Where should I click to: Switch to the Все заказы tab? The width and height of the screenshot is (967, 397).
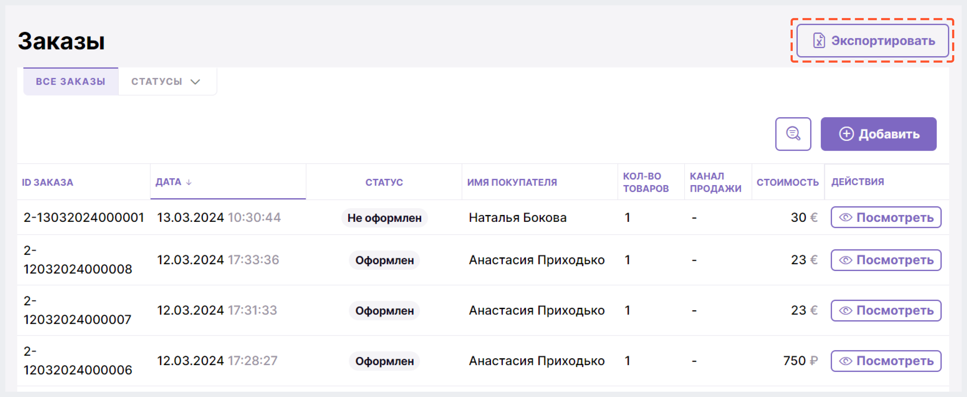[70, 81]
